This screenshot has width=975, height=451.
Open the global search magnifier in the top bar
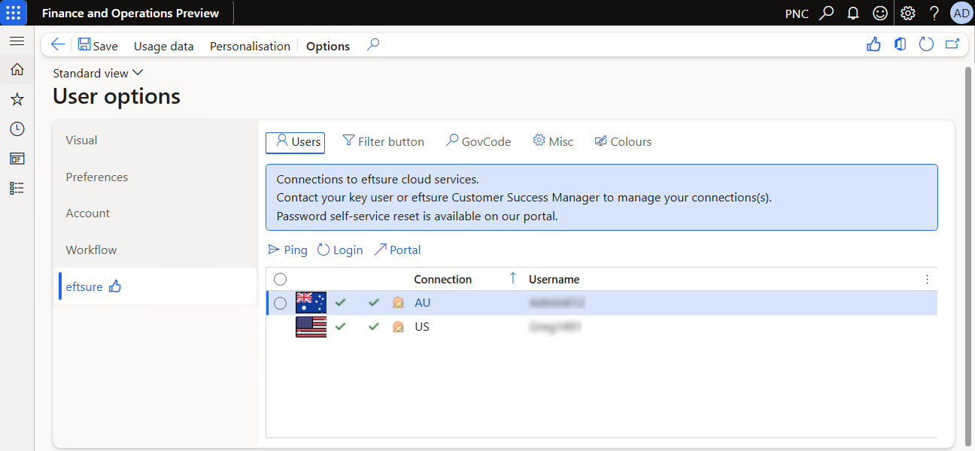coord(827,13)
